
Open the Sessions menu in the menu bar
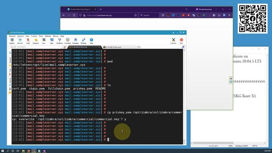(20, 36)
